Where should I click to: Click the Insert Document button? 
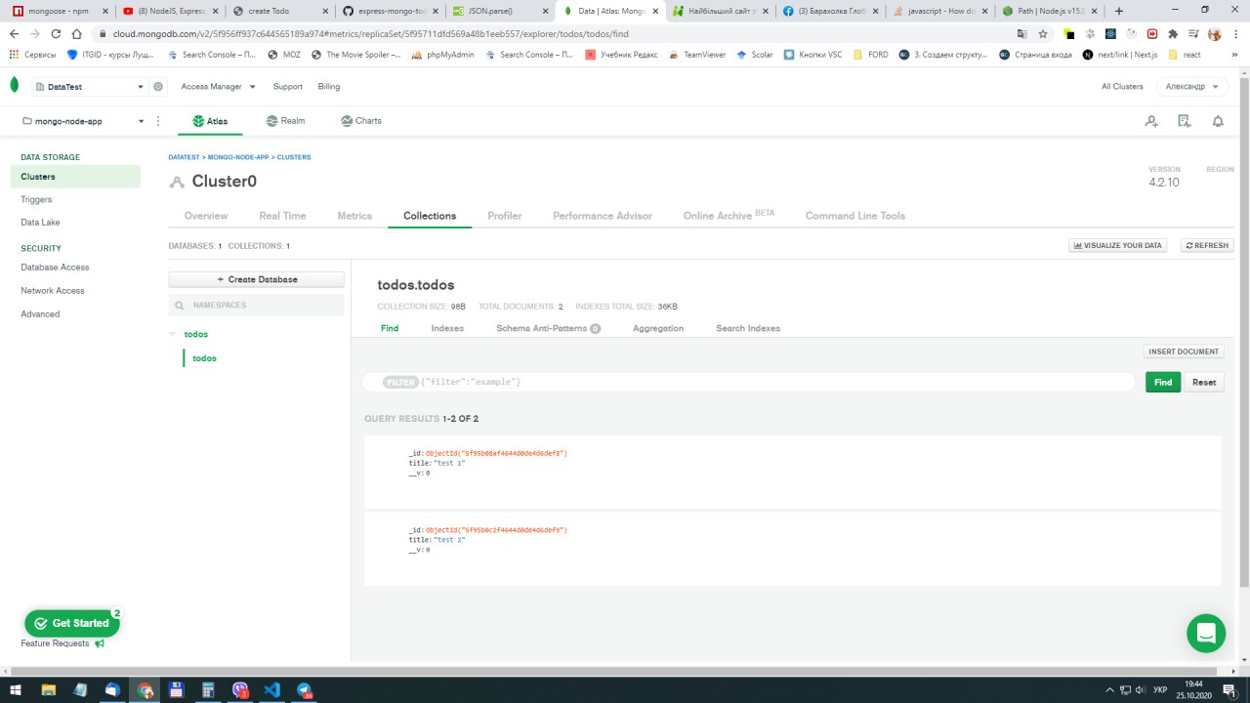click(1184, 351)
